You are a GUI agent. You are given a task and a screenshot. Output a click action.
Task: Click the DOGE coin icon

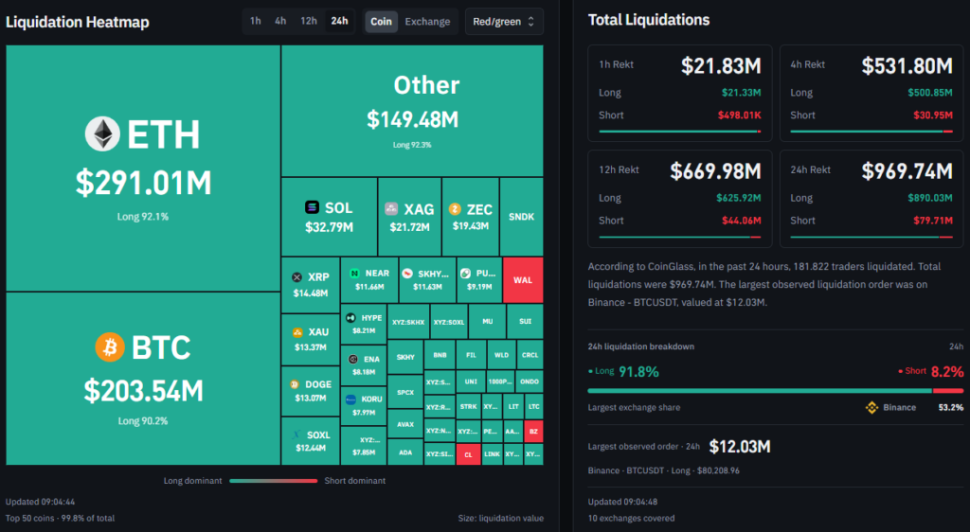[x=295, y=384]
